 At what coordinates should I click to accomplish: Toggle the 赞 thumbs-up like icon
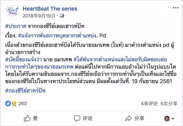click(27, 118)
